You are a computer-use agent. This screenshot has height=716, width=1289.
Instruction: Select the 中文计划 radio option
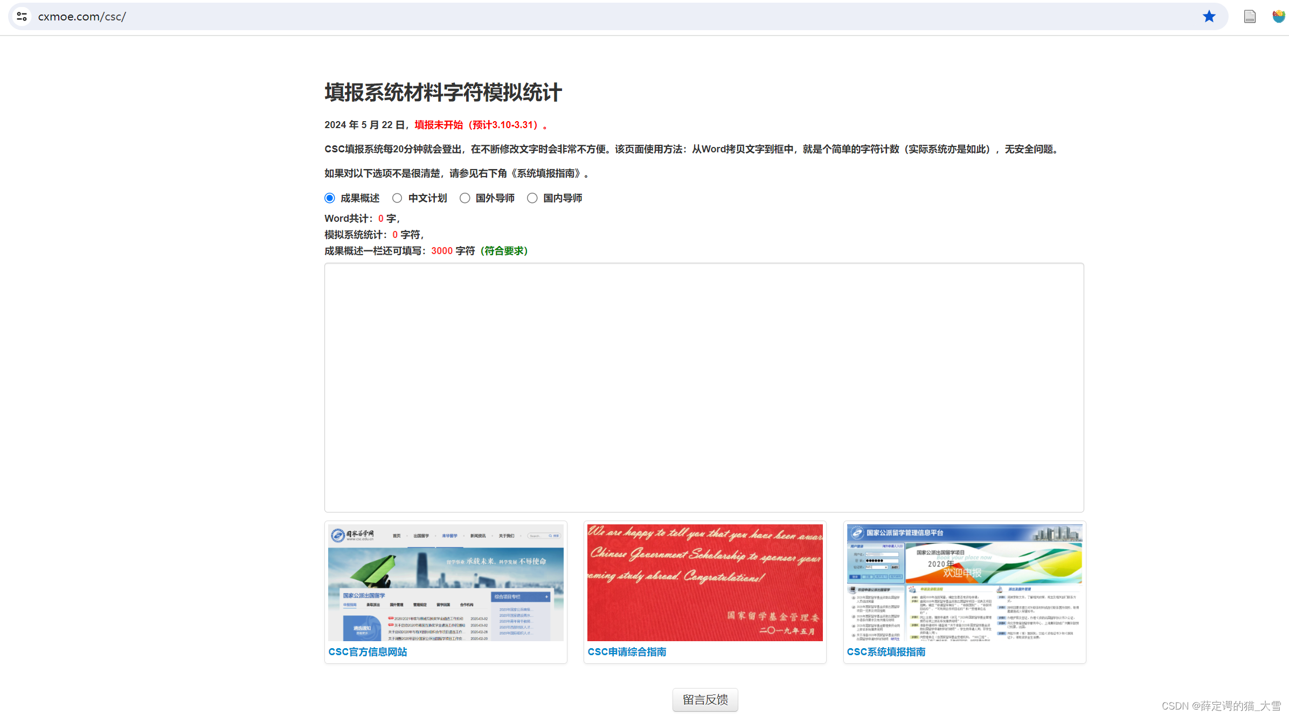point(397,198)
